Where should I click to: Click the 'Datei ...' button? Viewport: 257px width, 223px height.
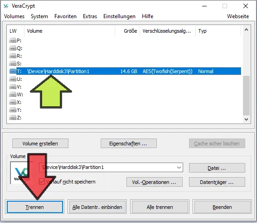click(217, 168)
